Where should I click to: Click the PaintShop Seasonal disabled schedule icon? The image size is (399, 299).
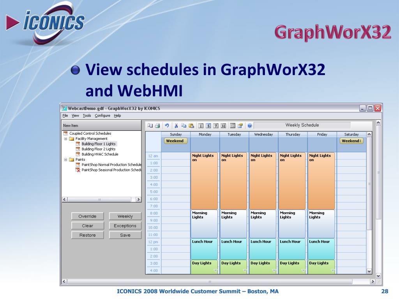click(x=78, y=170)
